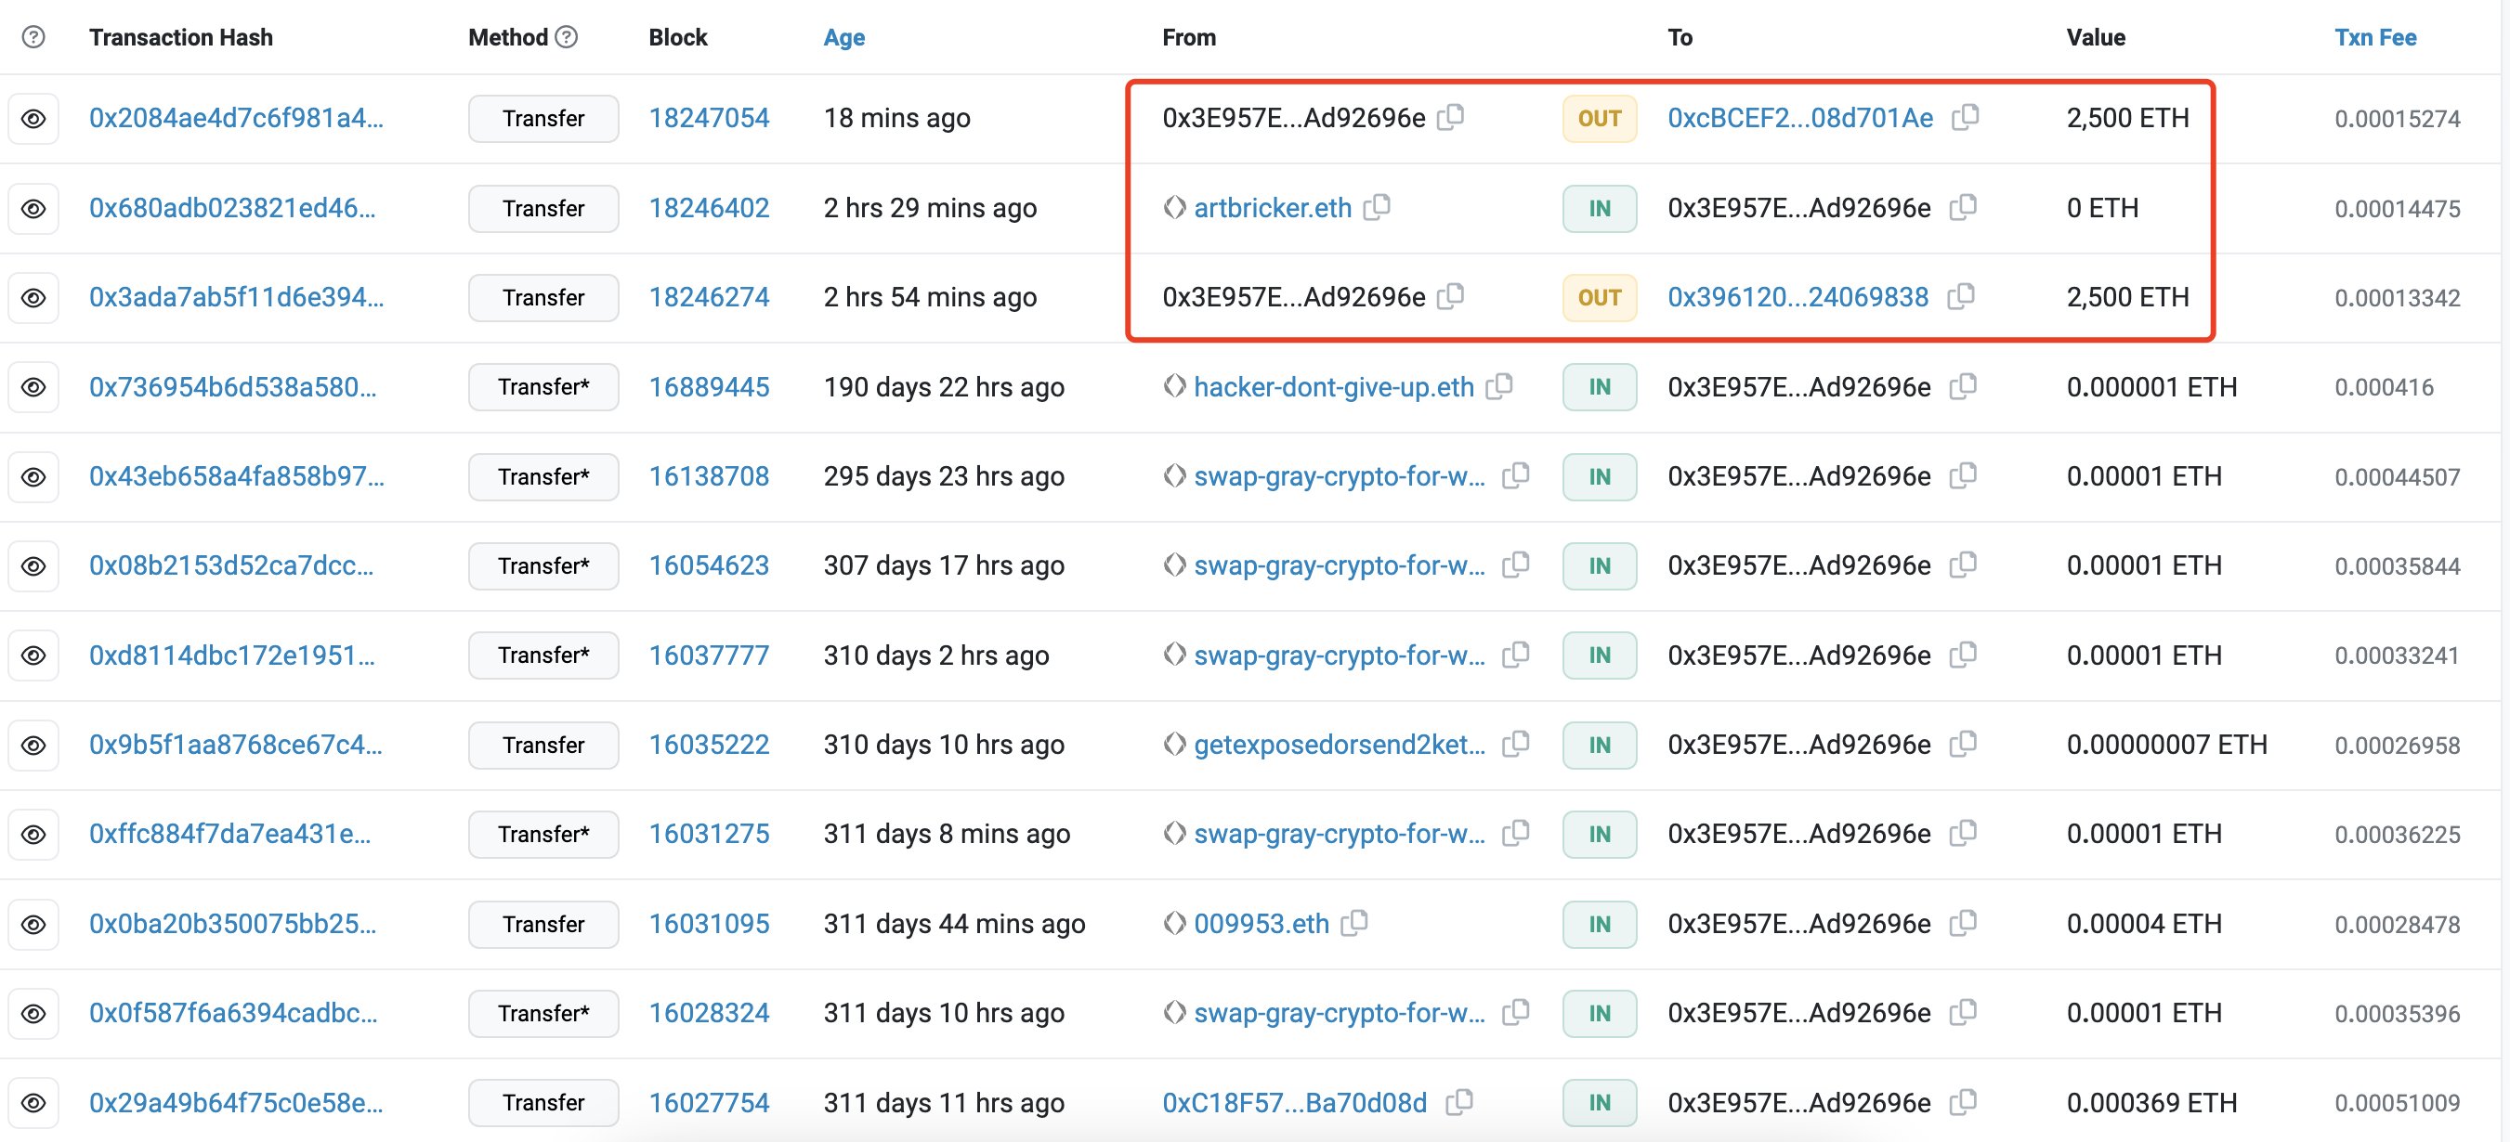Viewport: 2510px width, 1142px height.
Task: Click the help icon left of Transaction Hash header
Action: click(x=33, y=37)
